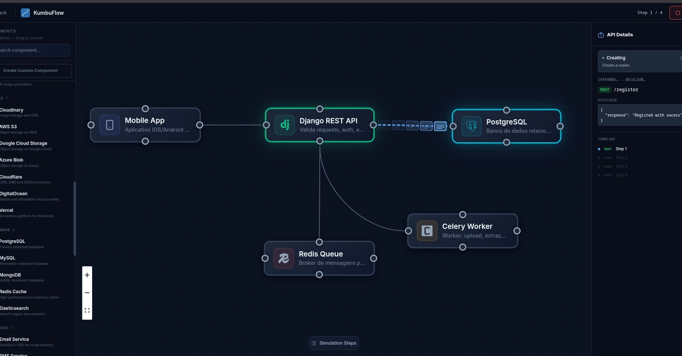Image resolution: width=682 pixels, height=356 pixels.
Task: Click the right port of the Redis Queue node
Action: coord(373,258)
